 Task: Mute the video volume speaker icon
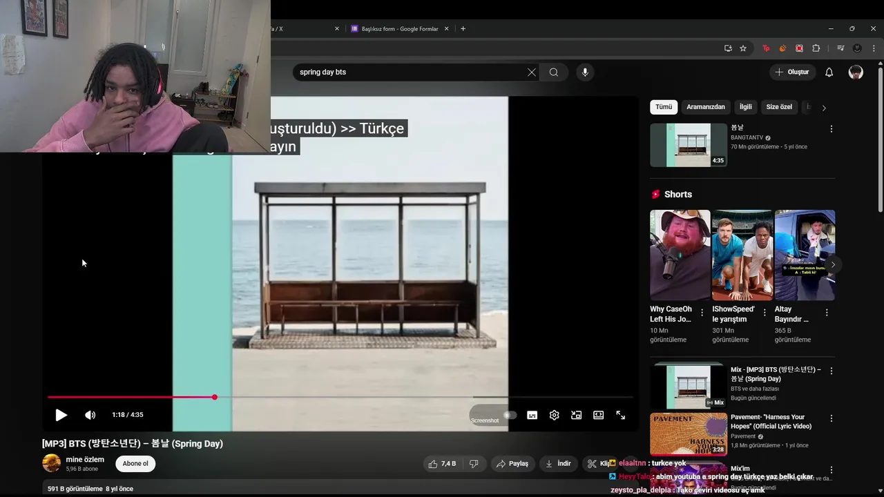pyautogui.click(x=90, y=415)
